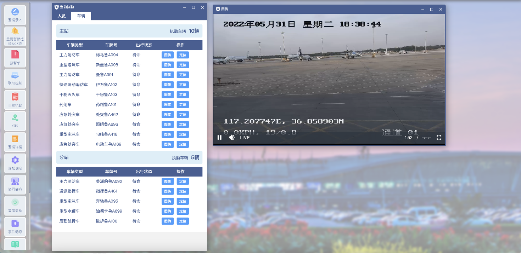The width and height of the screenshot is (521, 254).
Task: Open the 联动控制 sidebar icon
Action: point(15,79)
